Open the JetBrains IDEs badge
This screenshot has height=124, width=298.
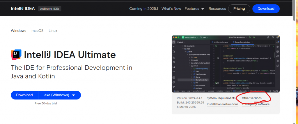(x=49, y=9)
